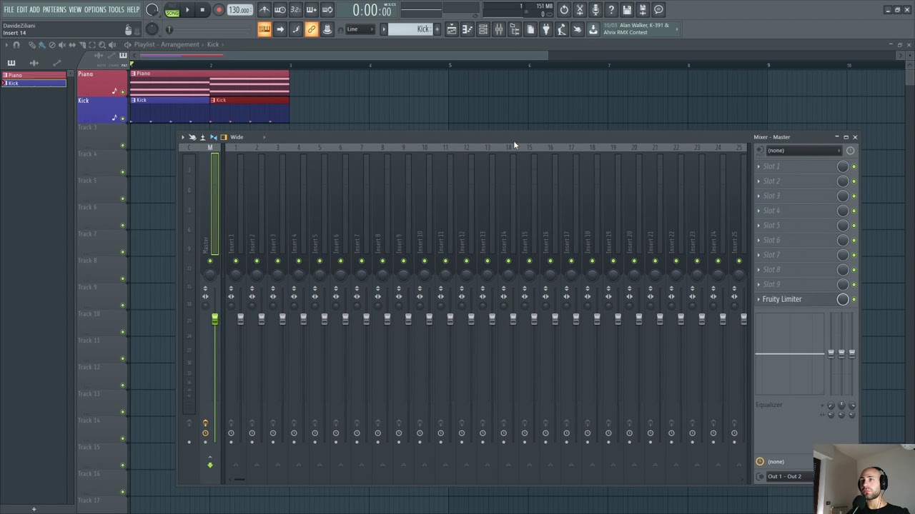Click the render as audio file icon
Image resolution: width=915 pixels, height=514 pixels.
point(643,10)
